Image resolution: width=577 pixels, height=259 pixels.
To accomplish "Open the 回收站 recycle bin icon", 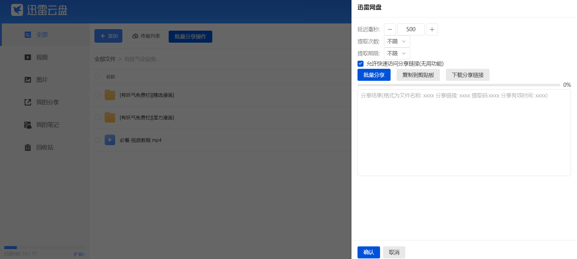I will pos(28,147).
